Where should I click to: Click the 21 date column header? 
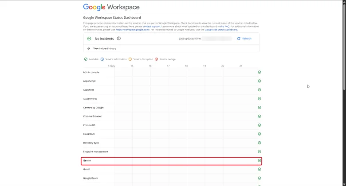(241, 66)
